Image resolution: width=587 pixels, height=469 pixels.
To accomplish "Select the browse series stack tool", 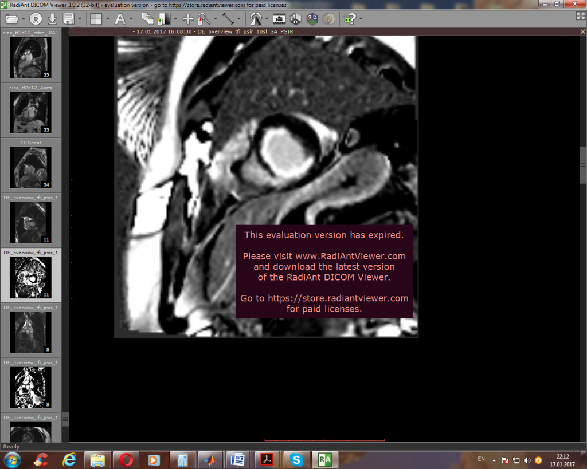I will click(148, 19).
